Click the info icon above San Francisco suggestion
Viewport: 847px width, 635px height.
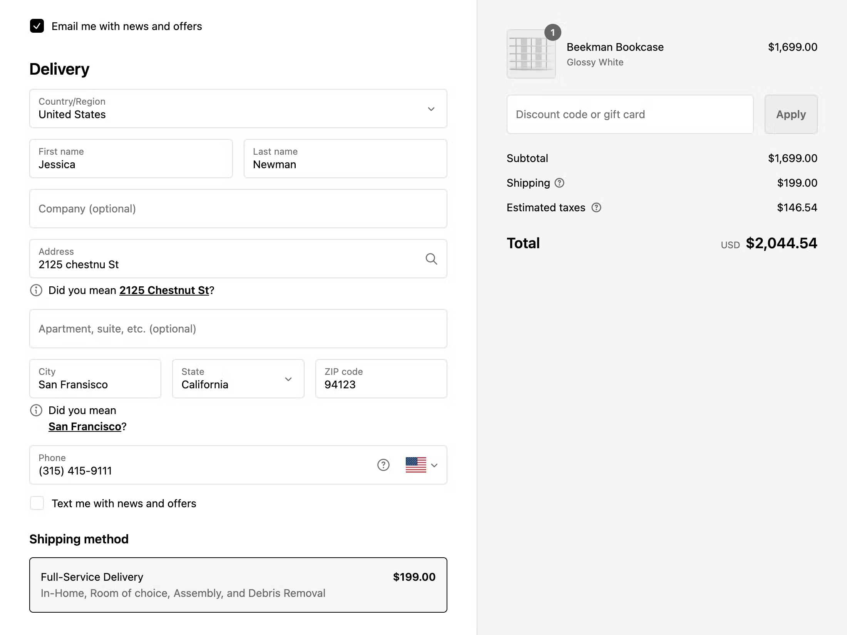coord(36,410)
